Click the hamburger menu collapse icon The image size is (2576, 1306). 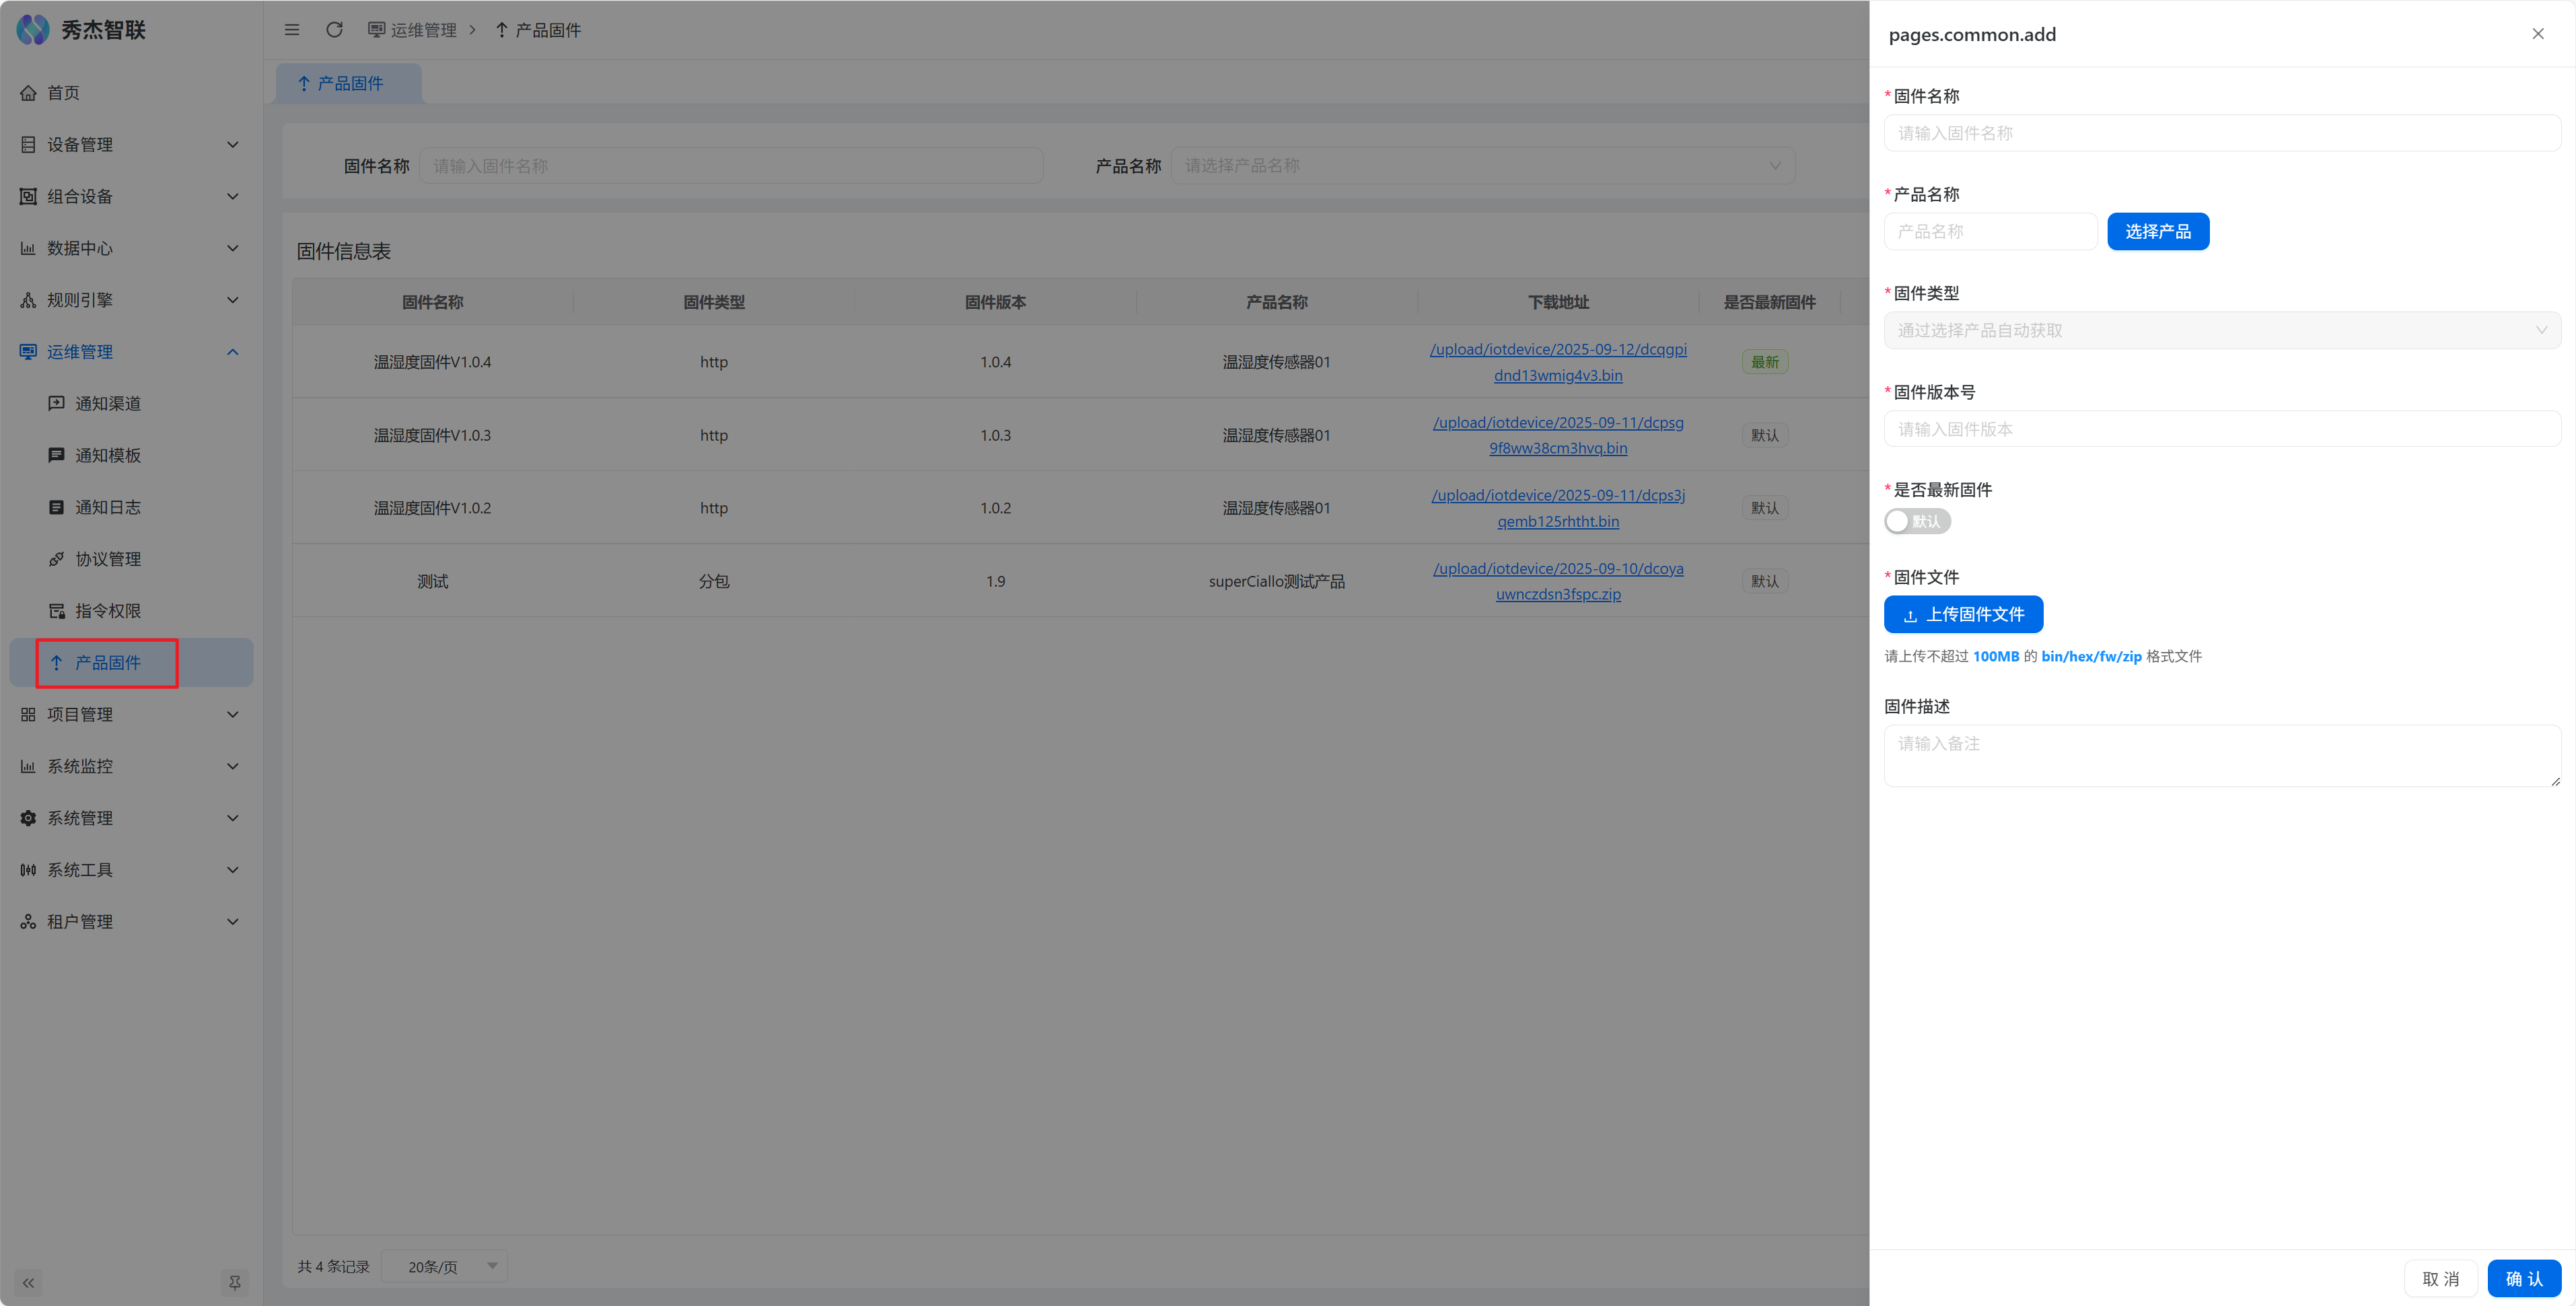tap(292, 30)
